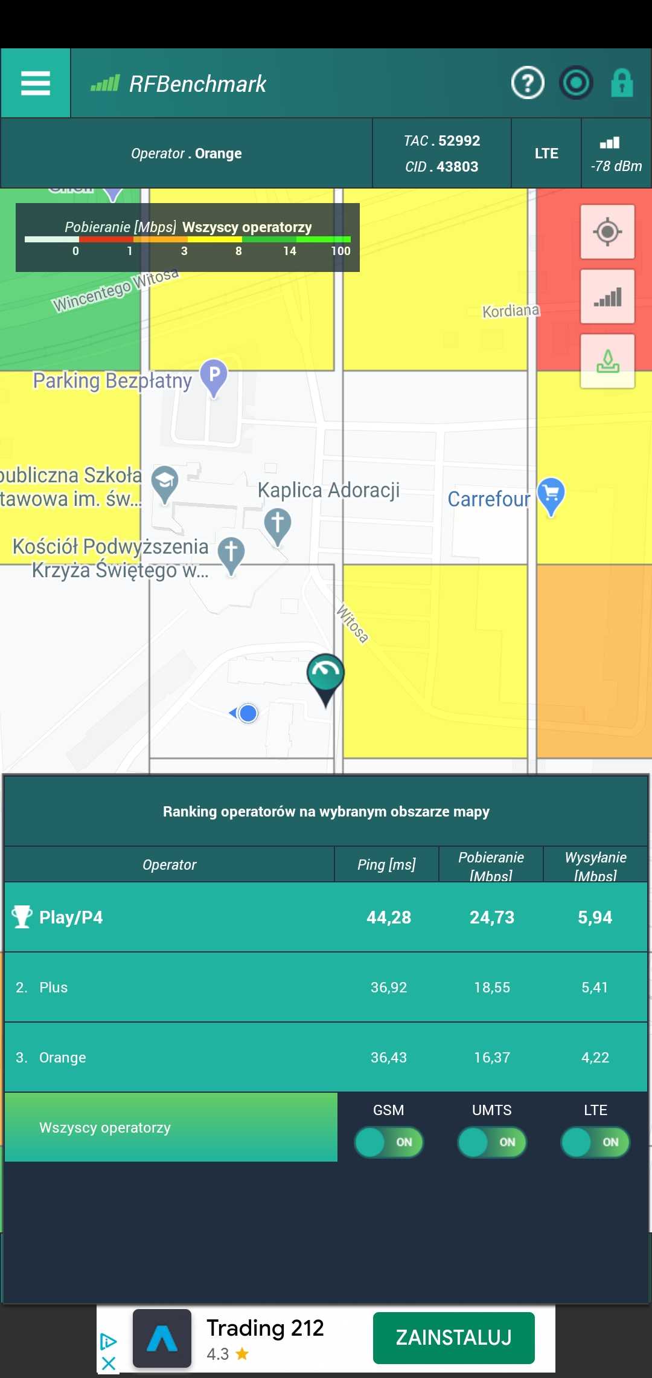This screenshot has height=1378, width=652.
Task: Select the Play/P4 ranking row
Action: [x=326, y=917]
